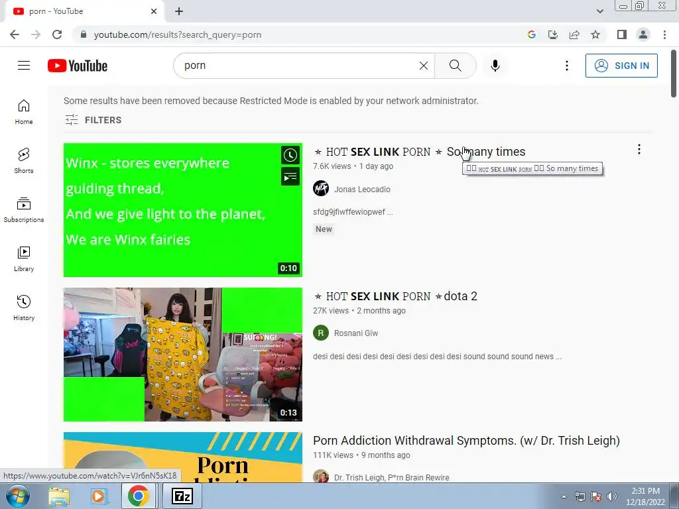Screen dimensions: 679x509
Task: Open File Explorer from taskbar
Action: (x=59, y=496)
